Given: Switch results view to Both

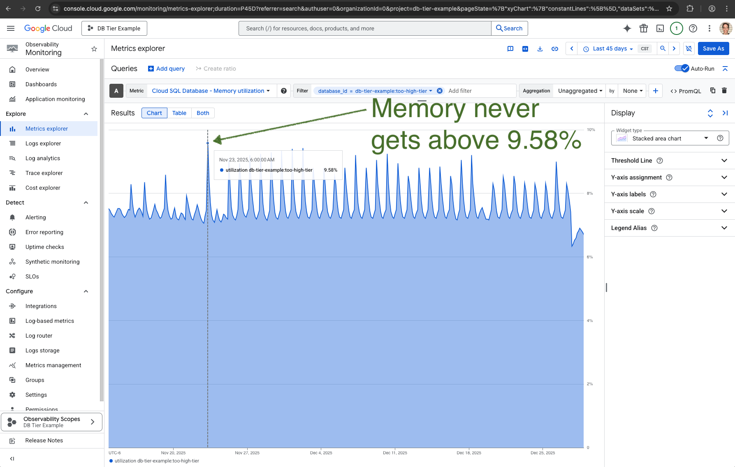Looking at the screenshot, I should coord(203,113).
